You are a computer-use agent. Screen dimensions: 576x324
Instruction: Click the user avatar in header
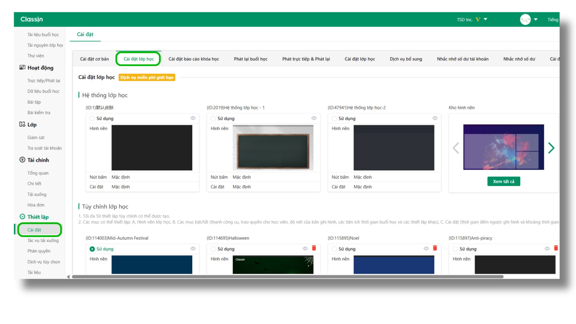click(525, 19)
